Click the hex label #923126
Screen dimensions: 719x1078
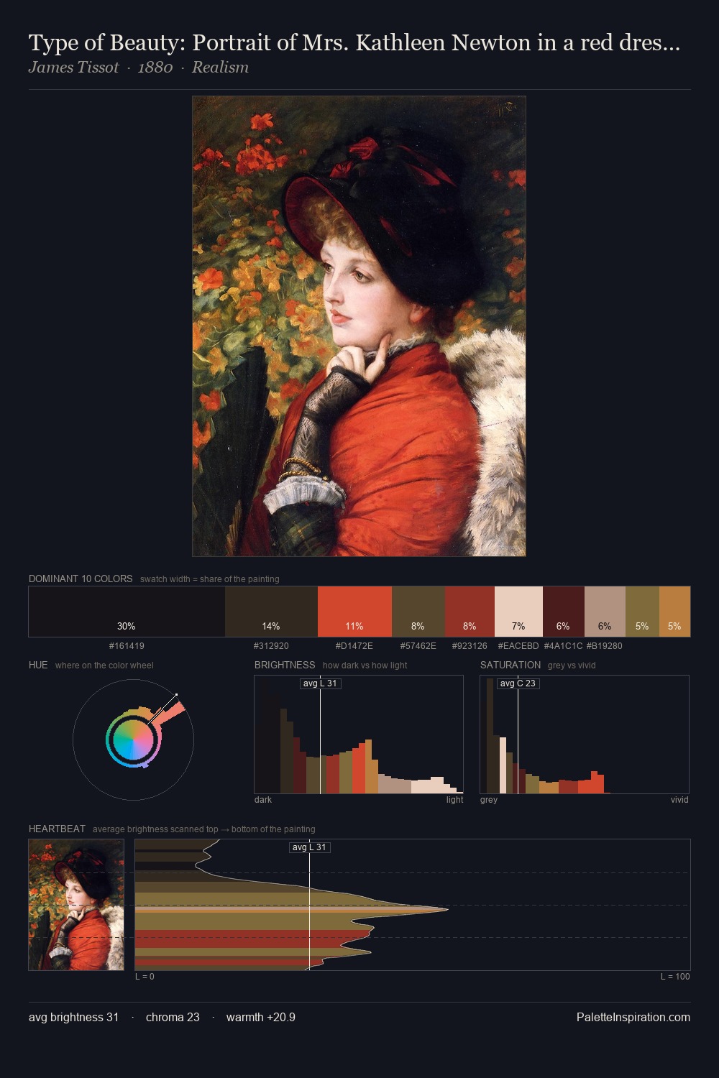[470, 646]
